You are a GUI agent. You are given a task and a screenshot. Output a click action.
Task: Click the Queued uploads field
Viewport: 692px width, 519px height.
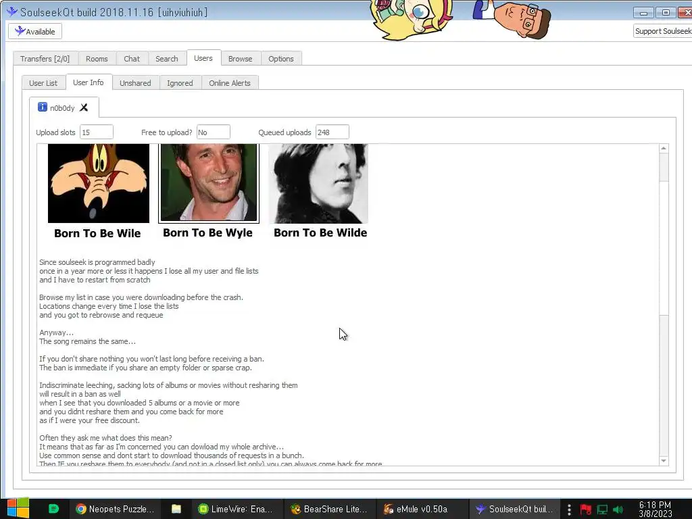pos(332,132)
